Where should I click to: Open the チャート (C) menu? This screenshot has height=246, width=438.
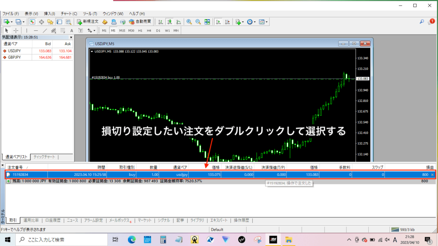pos(69,14)
